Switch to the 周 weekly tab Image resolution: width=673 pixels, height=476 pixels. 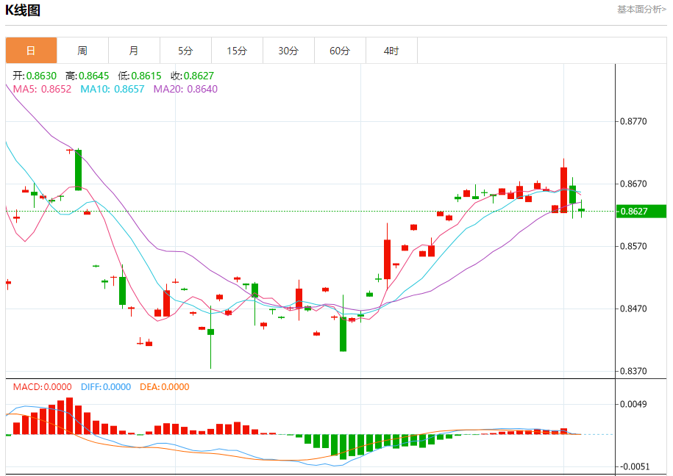pyautogui.click(x=82, y=51)
